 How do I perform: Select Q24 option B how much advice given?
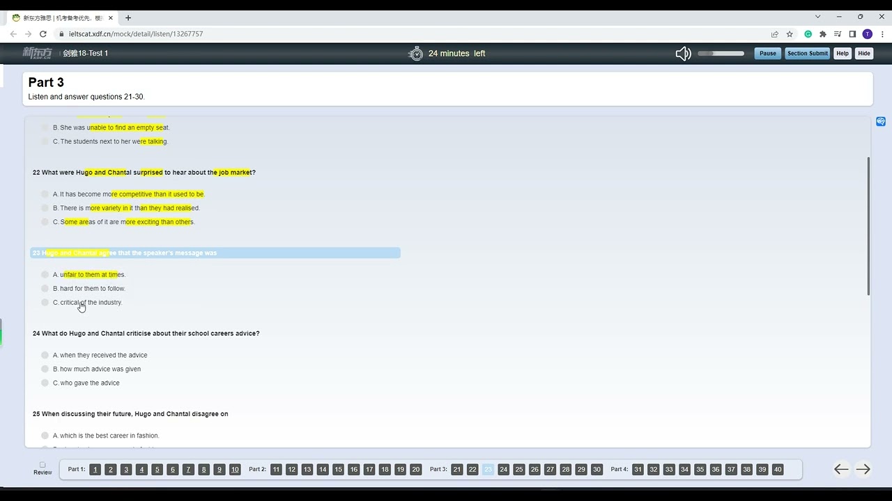pyautogui.click(x=45, y=369)
